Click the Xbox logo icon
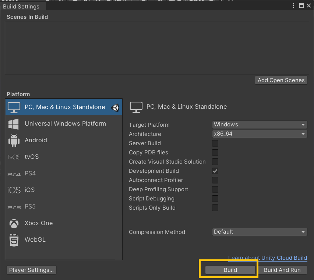The height and width of the screenshot is (280, 314). click(x=14, y=223)
